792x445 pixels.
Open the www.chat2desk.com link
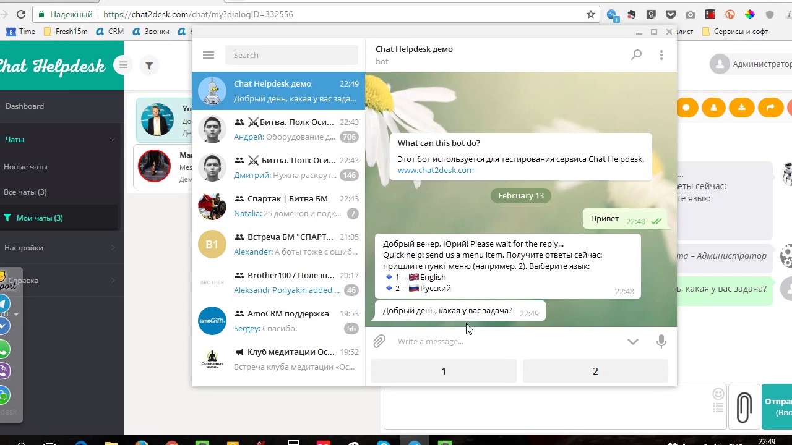pyautogui.click(x=436, y=170)
